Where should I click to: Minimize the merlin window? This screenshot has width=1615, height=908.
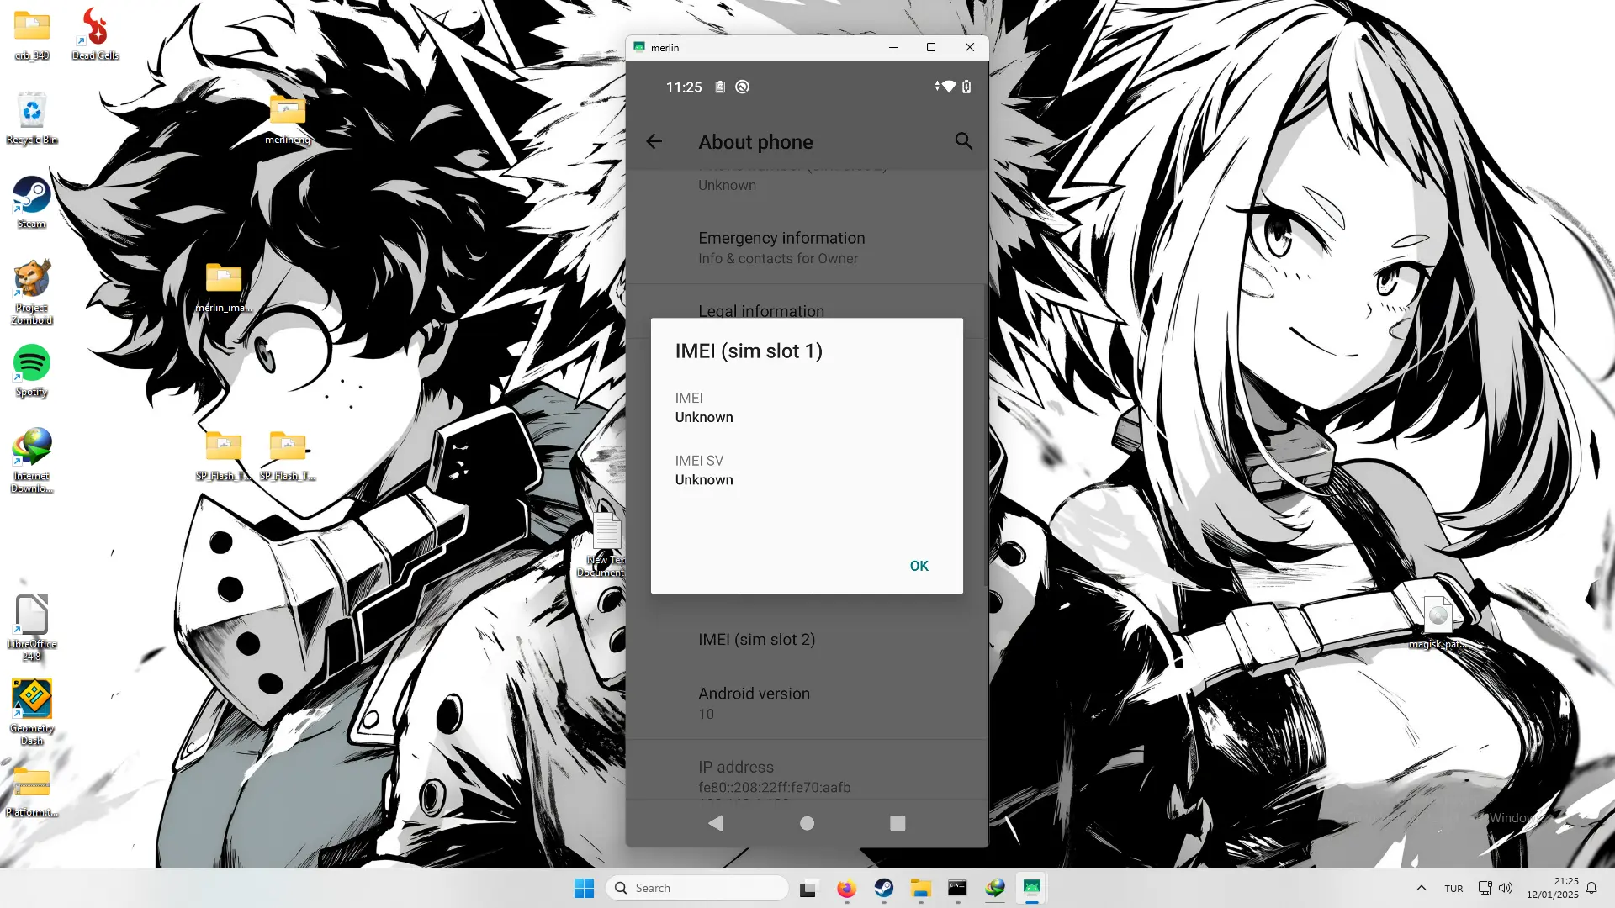pyautogui.click(x=892, y=47)
